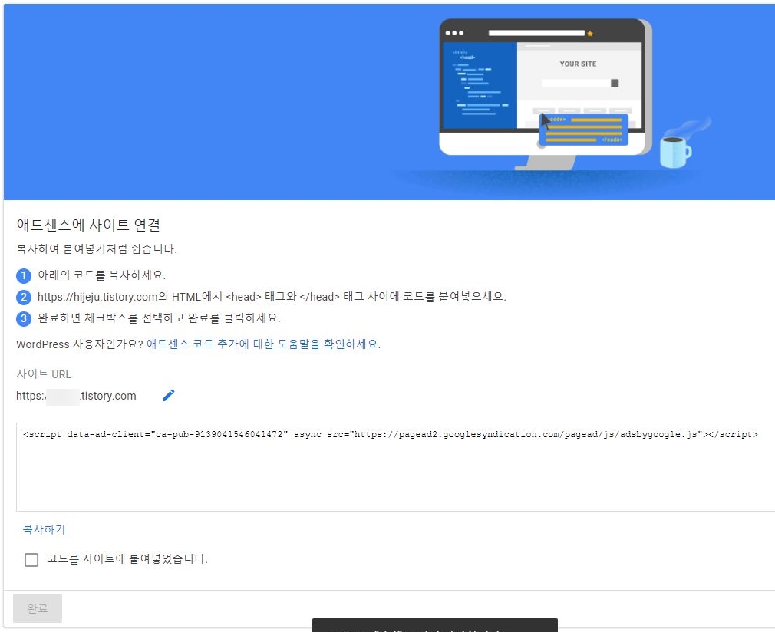This screenshot has height=632, width=775.
Task: Open the AdSense code help link for WordPress
Action: (x=263, y=344)
